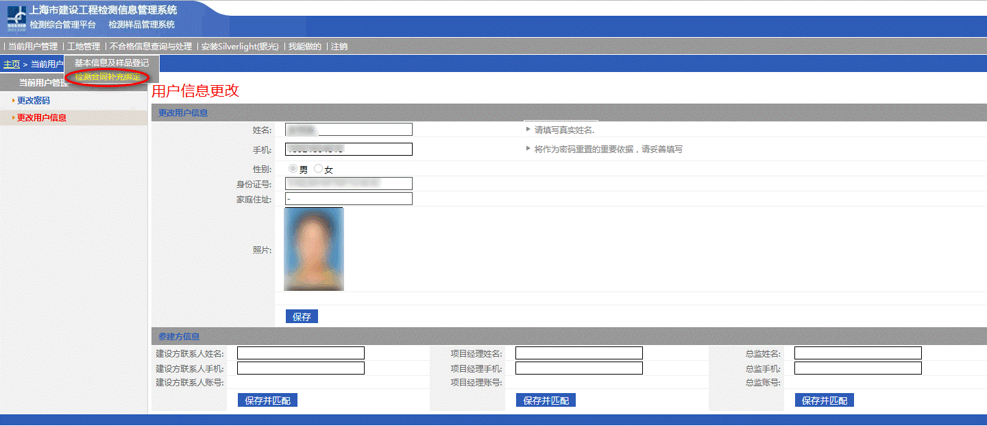This screenshot has height=426, width=987.
Task: Click 安装Silverlight(银光) menu item
Action: pyautogui.click(x=240, y=47)
